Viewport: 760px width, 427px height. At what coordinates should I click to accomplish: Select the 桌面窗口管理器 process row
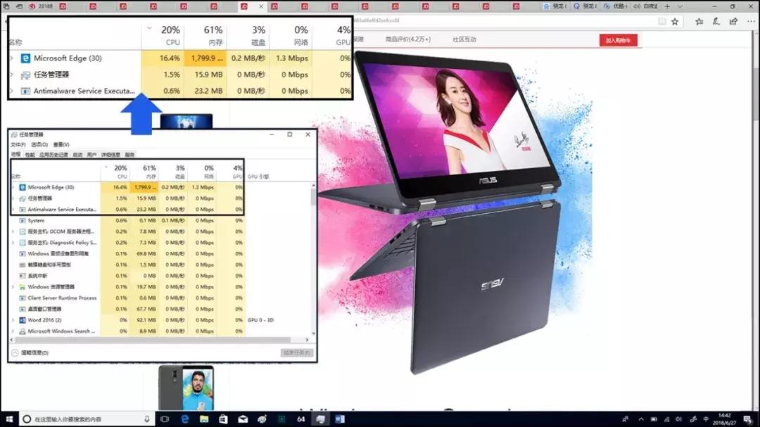click(x=128, y=309)
